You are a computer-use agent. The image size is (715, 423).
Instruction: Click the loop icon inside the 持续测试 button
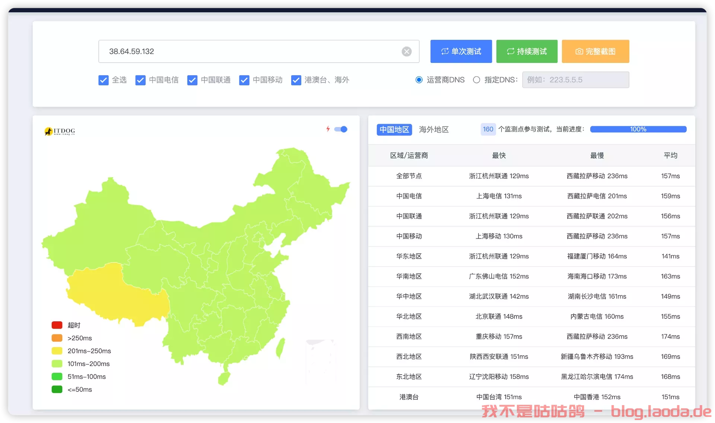[510, 51]
